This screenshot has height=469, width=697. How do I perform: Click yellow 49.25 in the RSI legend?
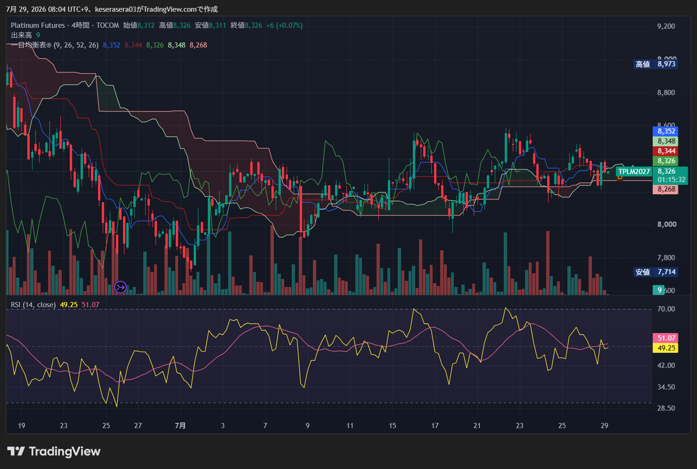[68, 304]
